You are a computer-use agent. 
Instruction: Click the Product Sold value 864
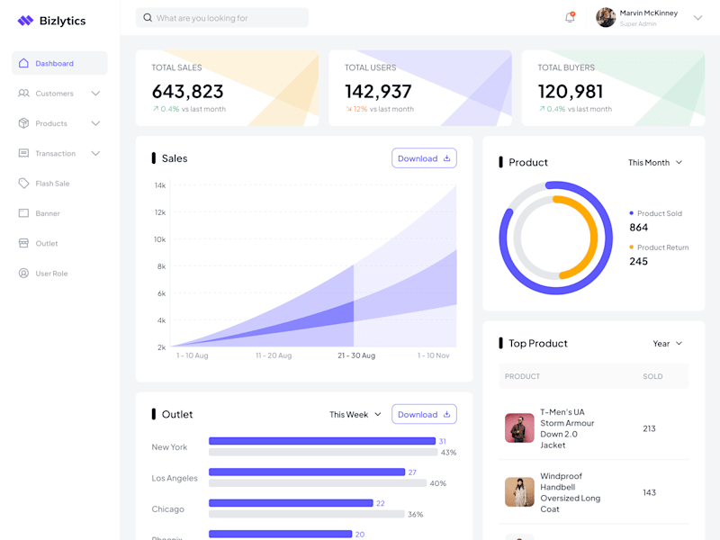639,228
